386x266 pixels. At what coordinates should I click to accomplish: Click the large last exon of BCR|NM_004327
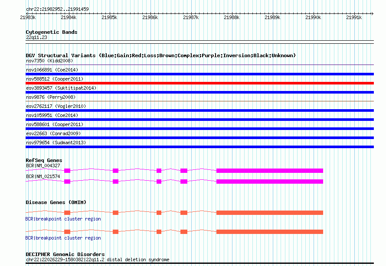tap(270, 171)
